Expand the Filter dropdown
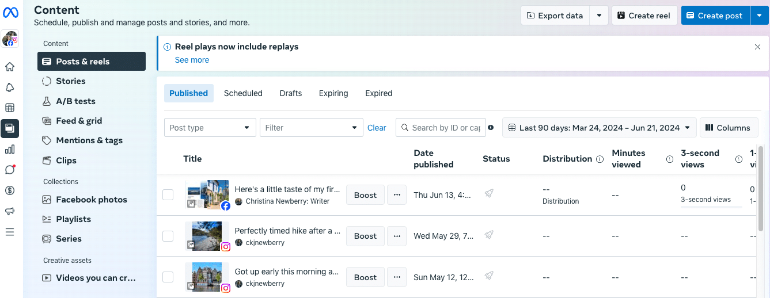This screenshot has height=298, width=770. [x=311, y=128]
